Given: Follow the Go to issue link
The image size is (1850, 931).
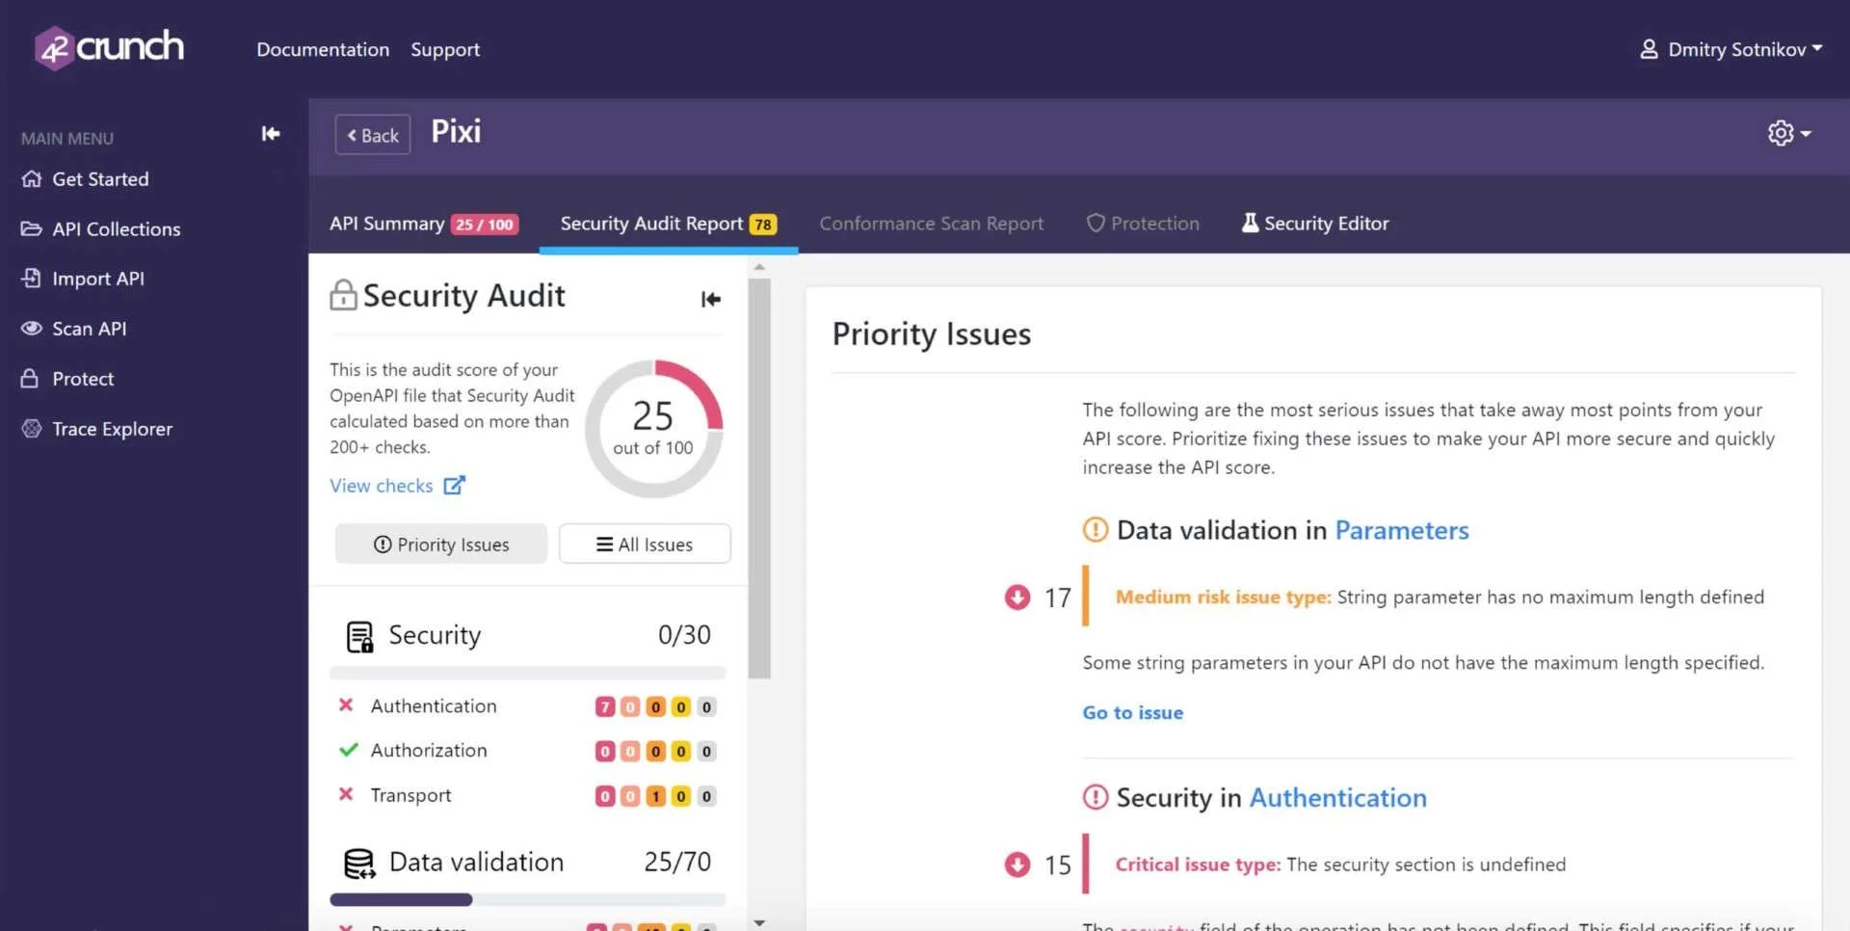Looking at the screenshot, I should pos(1132,712).
